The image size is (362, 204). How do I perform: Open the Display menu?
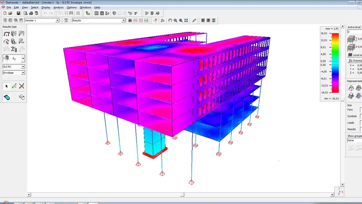click(46, 7)
